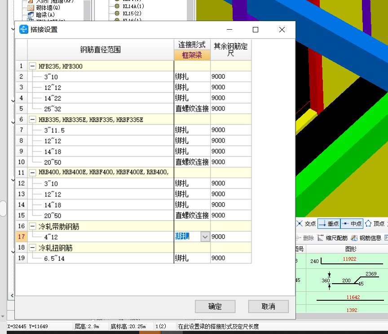Collapse the HRB400, HRB400E group
Screen dimensions: 388x334
point(32,173)
